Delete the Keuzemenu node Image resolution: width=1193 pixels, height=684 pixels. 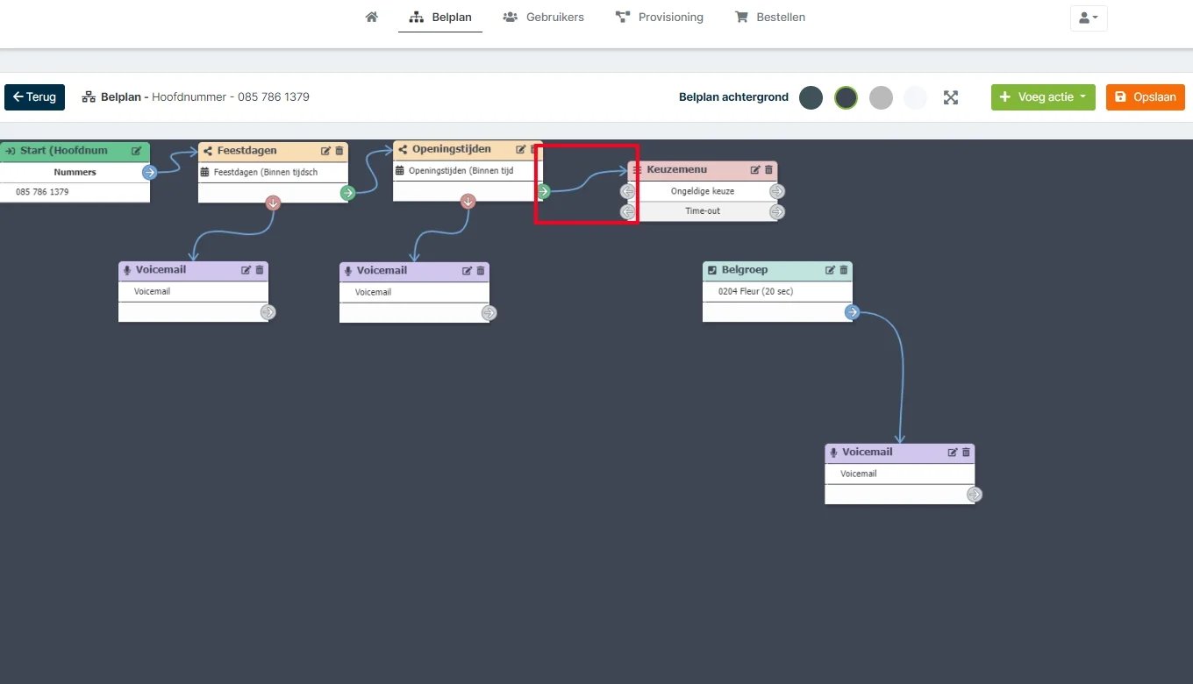click(769, 169)
